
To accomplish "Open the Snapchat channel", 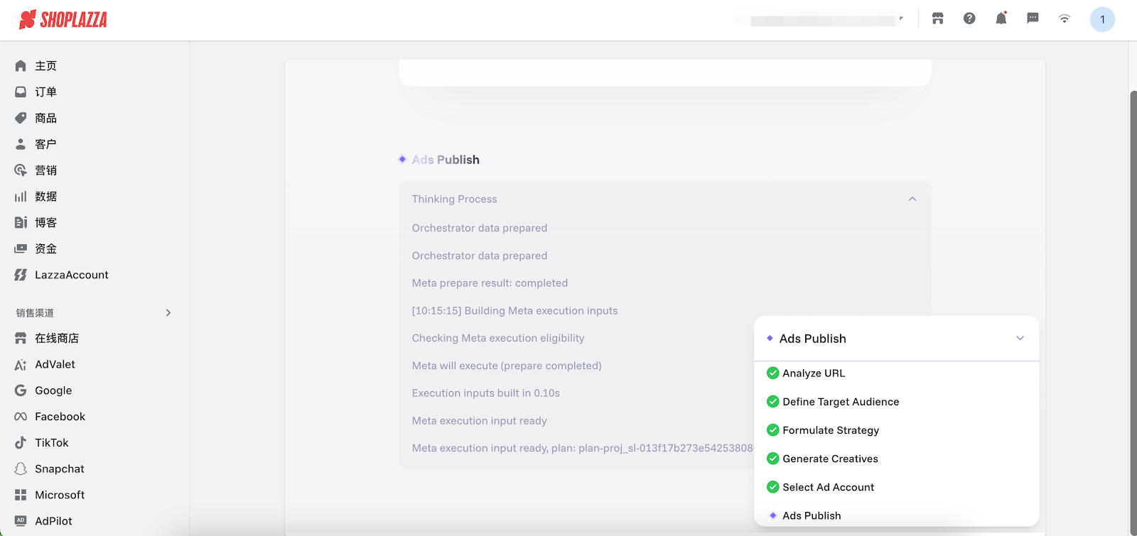I will pos(59,469).
